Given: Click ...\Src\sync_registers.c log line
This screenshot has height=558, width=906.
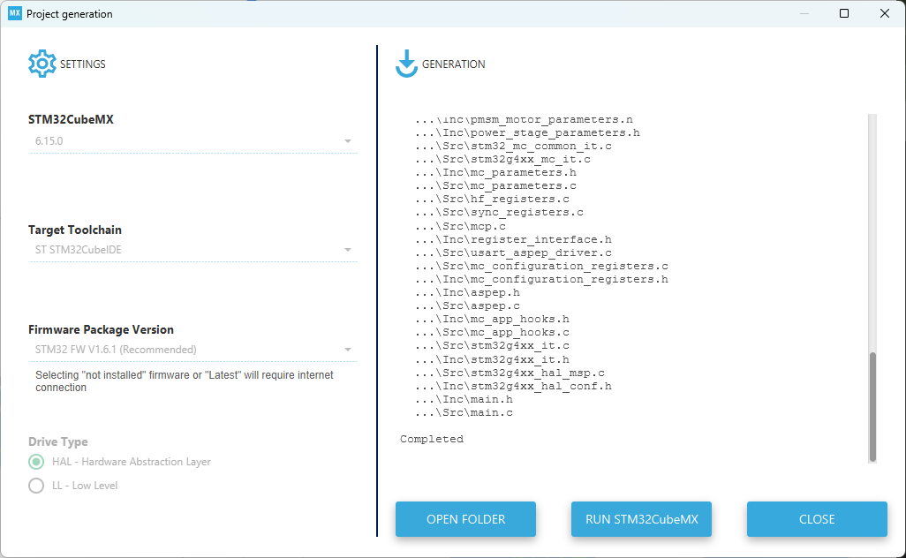Looking at the screenshot, I should (499, 212).
